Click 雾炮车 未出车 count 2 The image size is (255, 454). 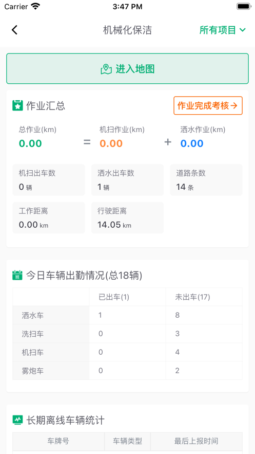click(178, 371)
